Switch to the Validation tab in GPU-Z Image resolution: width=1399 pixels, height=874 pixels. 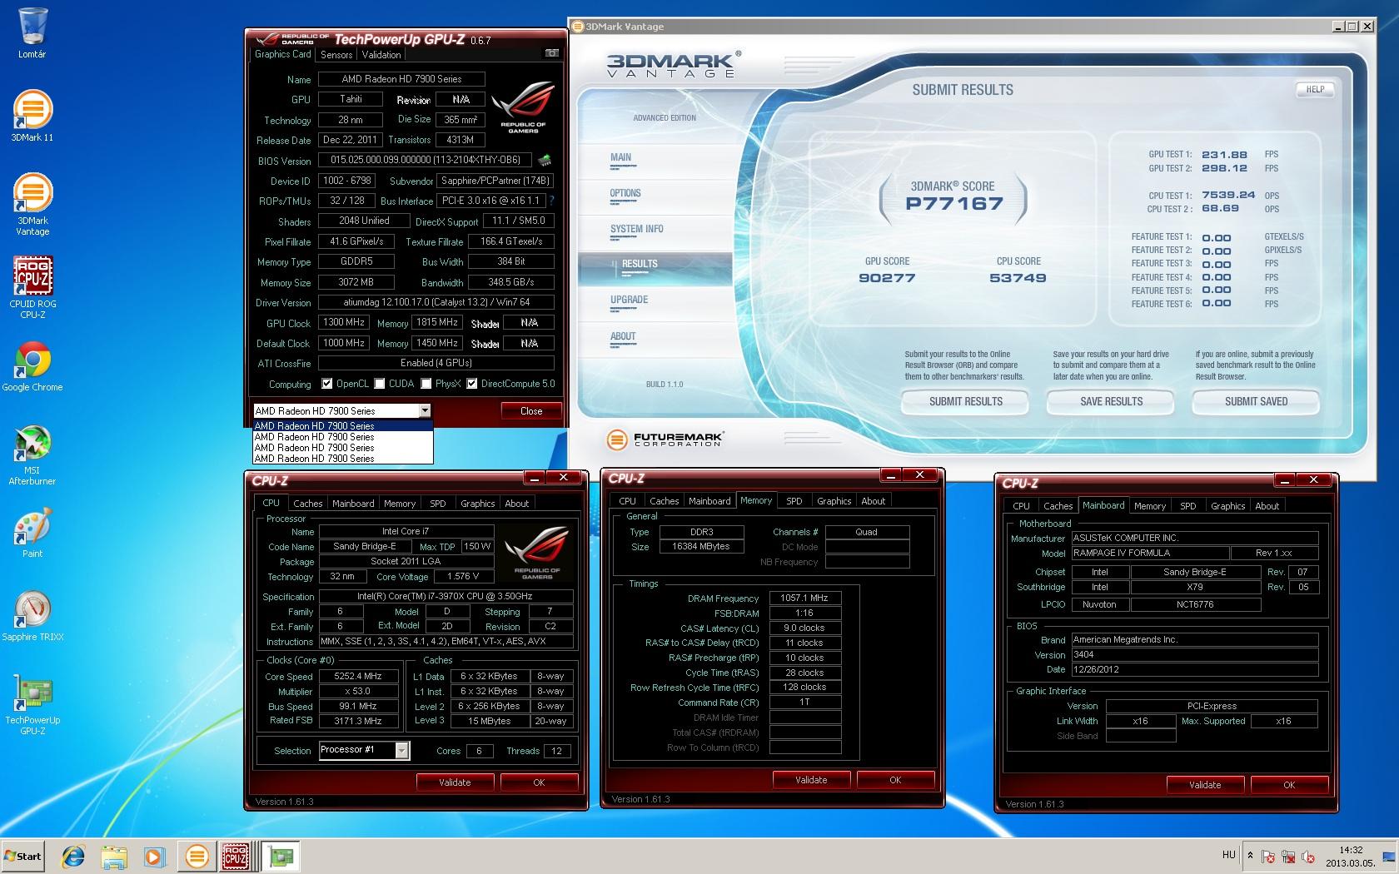(x=381, y=55)
